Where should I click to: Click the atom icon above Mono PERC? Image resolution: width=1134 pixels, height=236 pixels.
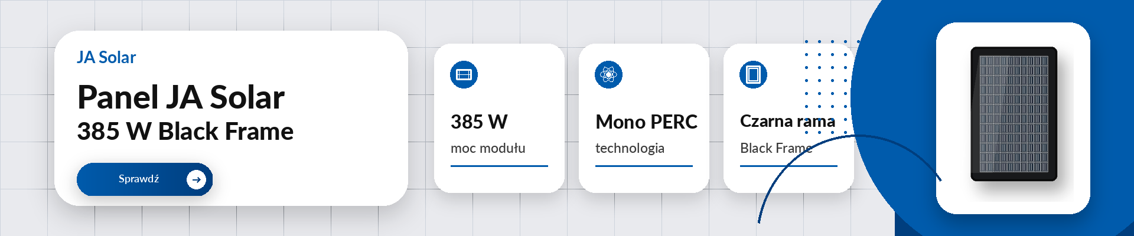(x=608, y=74)
